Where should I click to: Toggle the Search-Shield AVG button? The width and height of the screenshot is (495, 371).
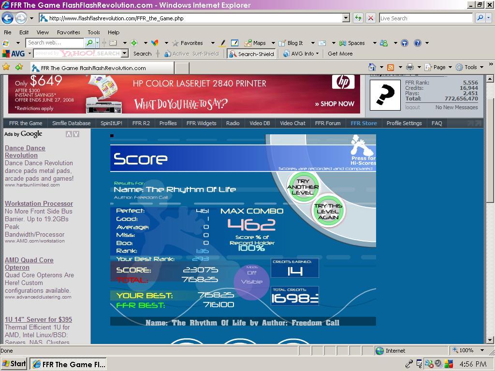click(x=251, y=54)
